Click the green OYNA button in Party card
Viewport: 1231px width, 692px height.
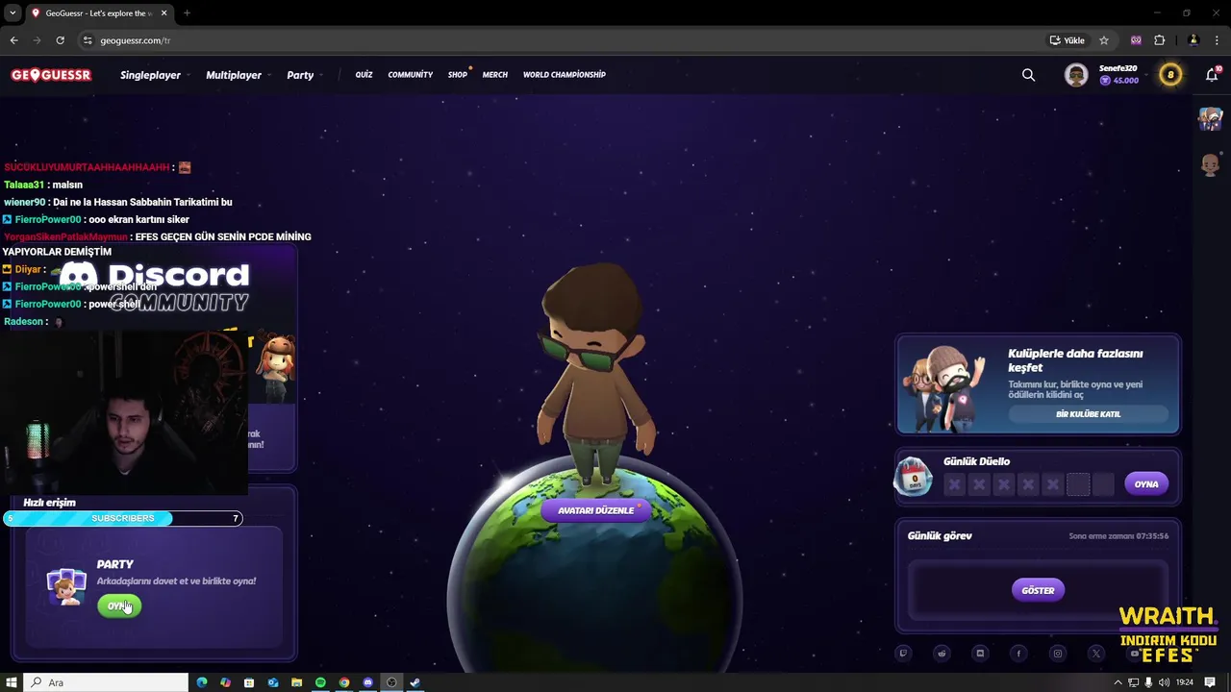pyautogui.click(x=119, y=605)
